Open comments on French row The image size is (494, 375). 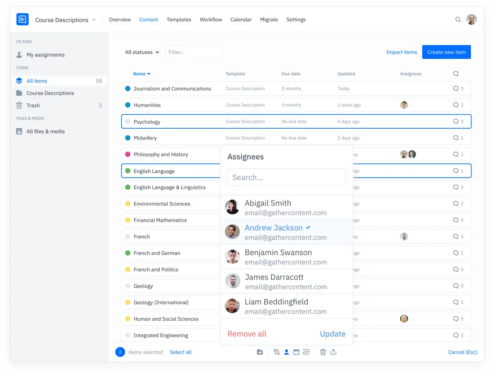click(x=458, y=236)
